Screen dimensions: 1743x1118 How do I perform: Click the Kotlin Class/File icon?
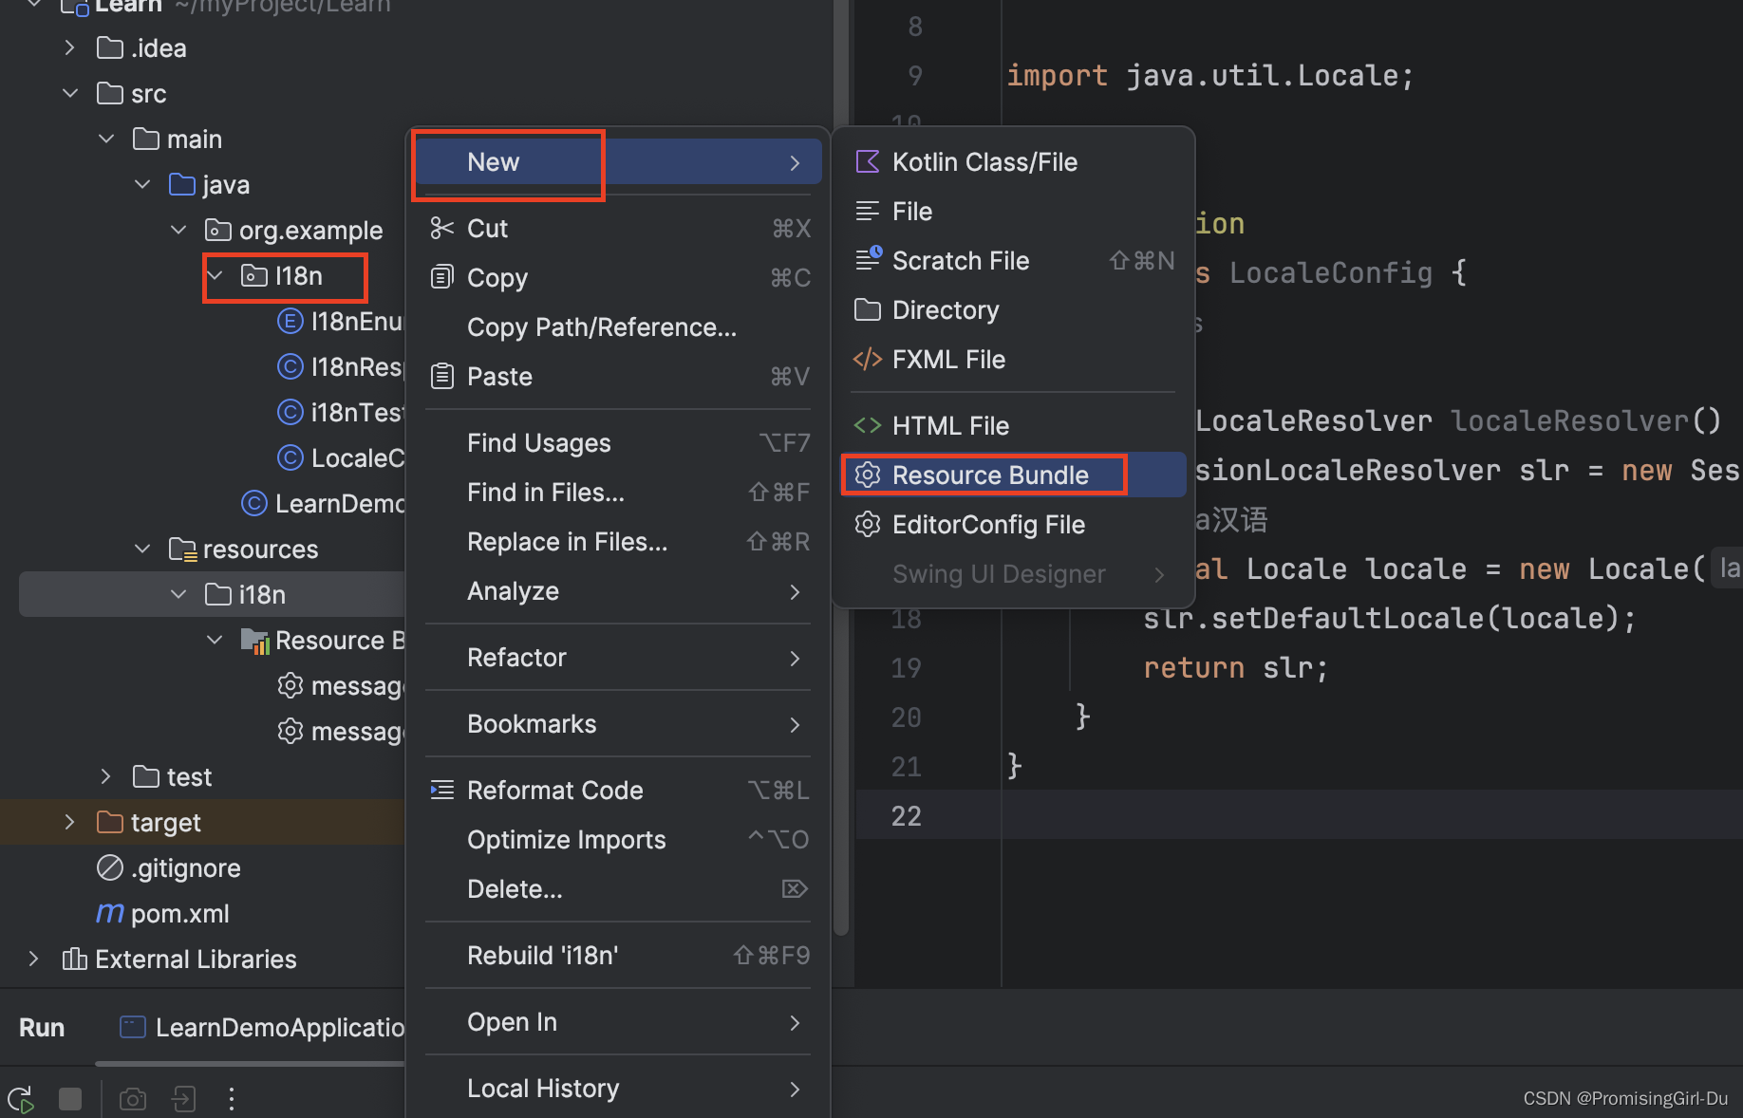click(x=868, y=162)
